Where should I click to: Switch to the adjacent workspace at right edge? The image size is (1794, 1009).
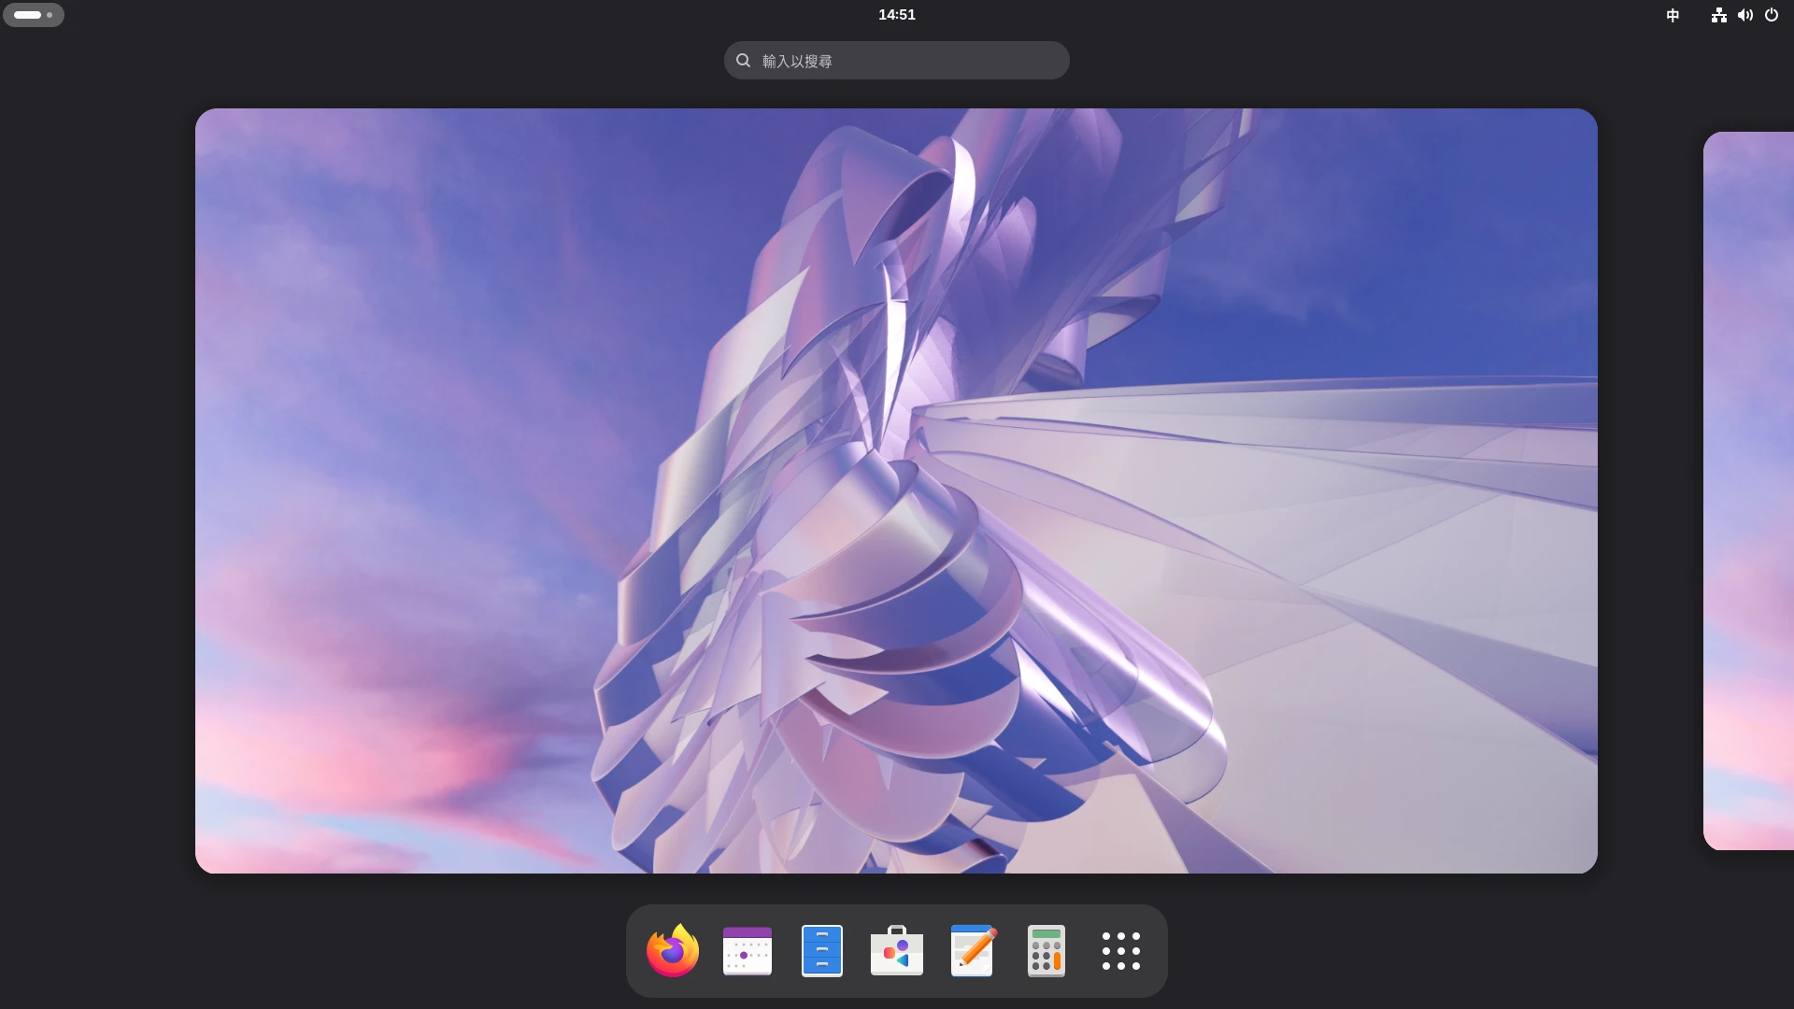[1748, 490]
